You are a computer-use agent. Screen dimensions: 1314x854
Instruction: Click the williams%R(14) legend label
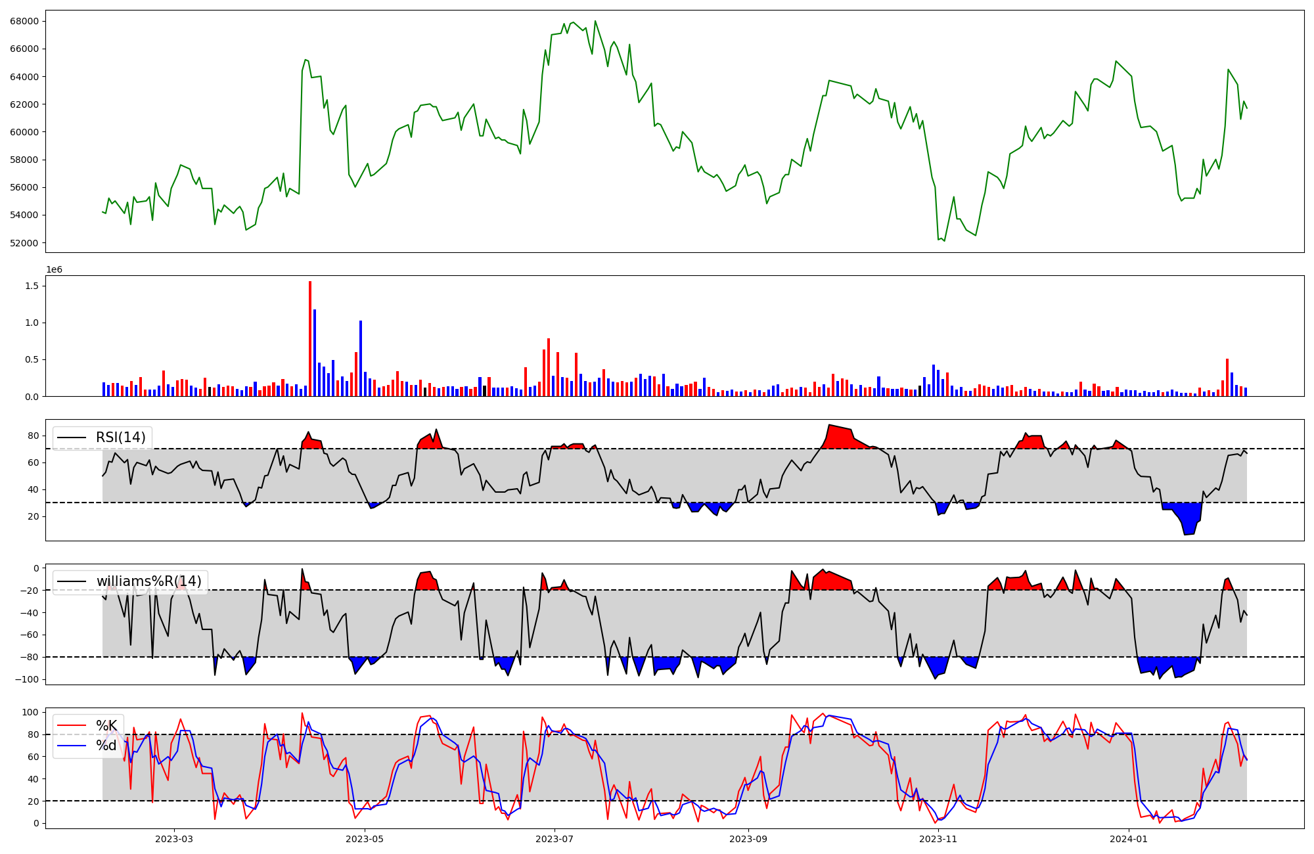(x=148, y=581)
